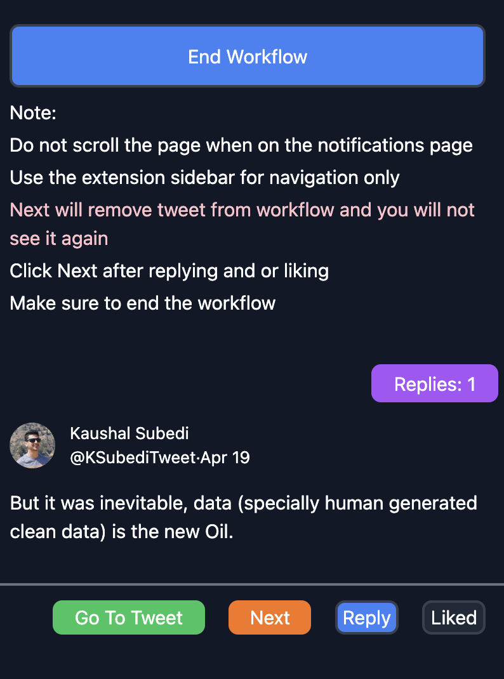This screenshot has width=504, height=679.
Task: Click the 'Do not scroll the page' note
Action: [x=241, y=145]
